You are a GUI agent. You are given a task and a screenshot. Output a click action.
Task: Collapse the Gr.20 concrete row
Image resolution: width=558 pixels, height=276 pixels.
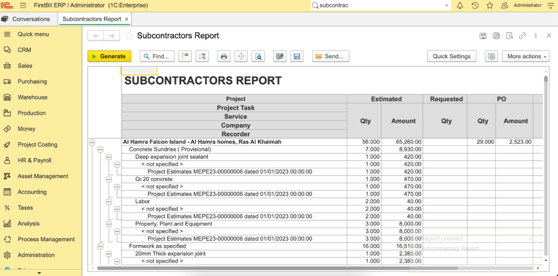click(x=109, y=179)
